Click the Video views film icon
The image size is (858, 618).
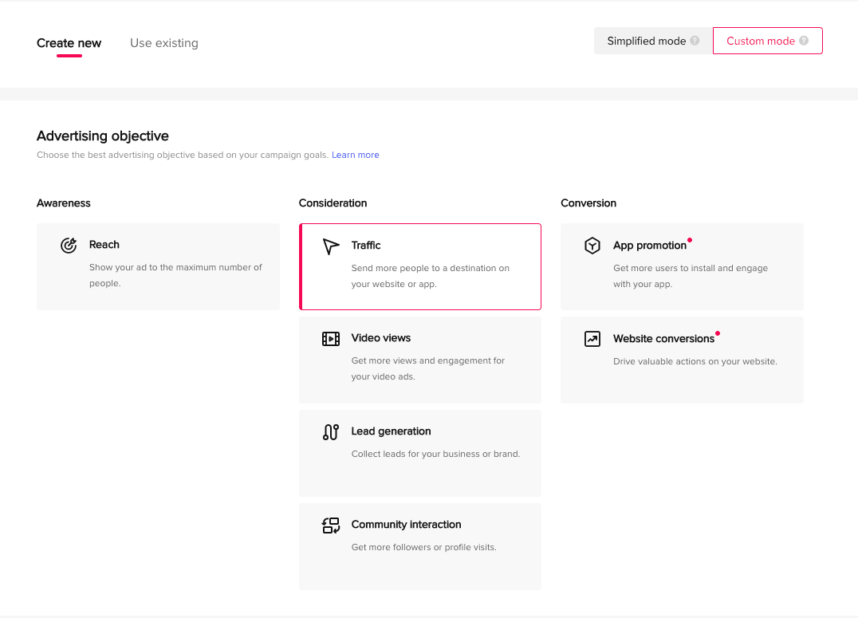330,339
